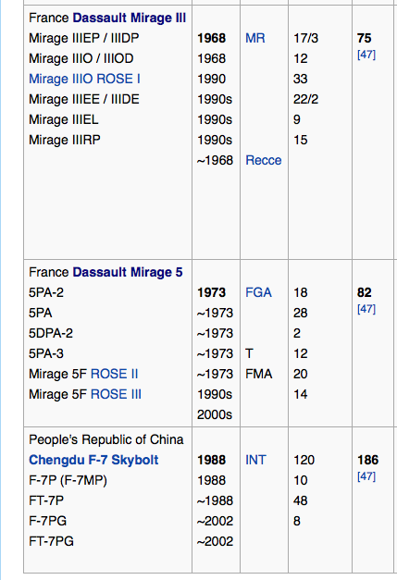Click the FGA role link
The height and width of the screenshot is (580, 397).
(x=258, y=292)
